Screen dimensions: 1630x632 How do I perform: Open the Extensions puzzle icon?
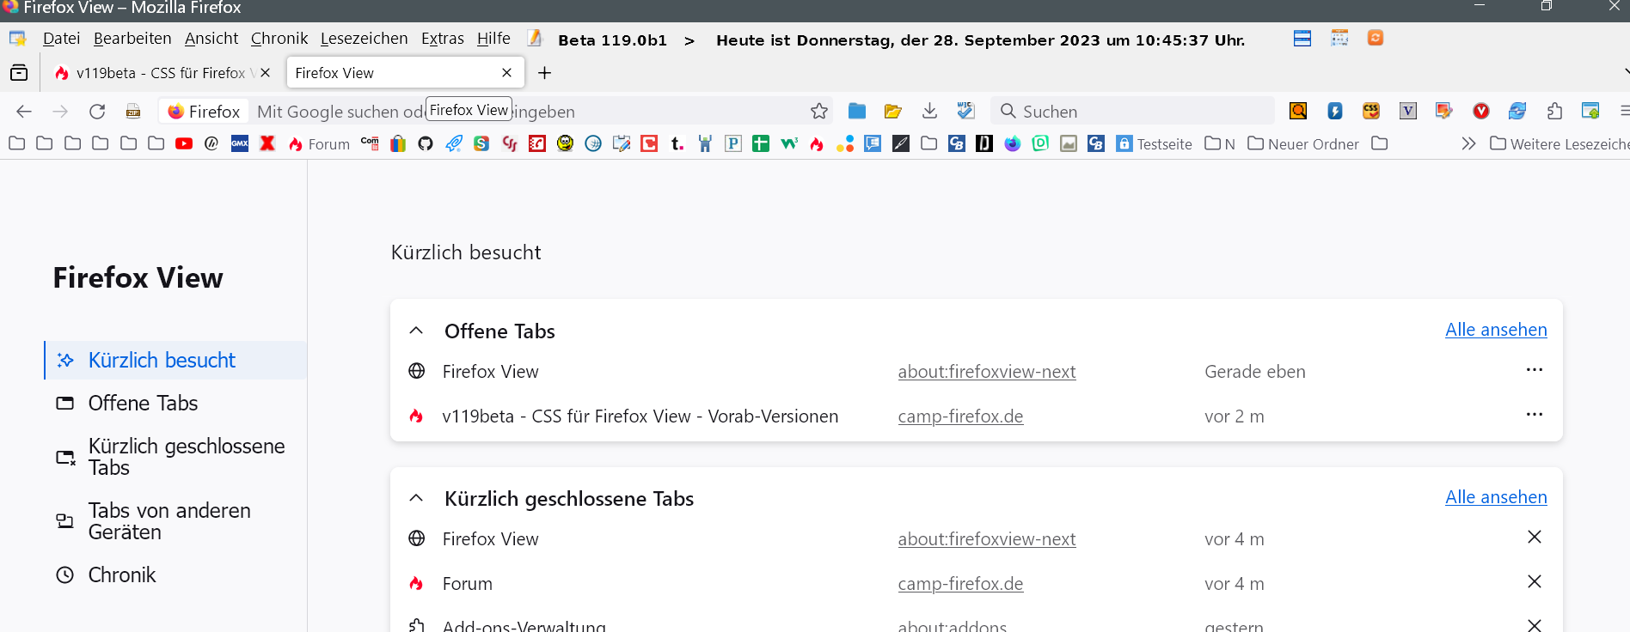[1554, 111]
